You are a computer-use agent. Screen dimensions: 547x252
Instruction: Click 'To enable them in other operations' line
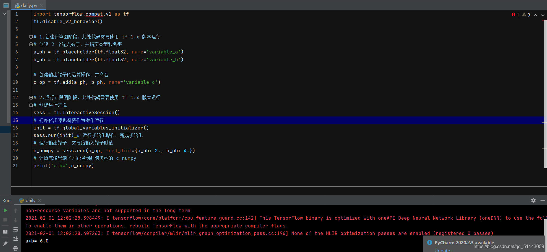(157, 226)
